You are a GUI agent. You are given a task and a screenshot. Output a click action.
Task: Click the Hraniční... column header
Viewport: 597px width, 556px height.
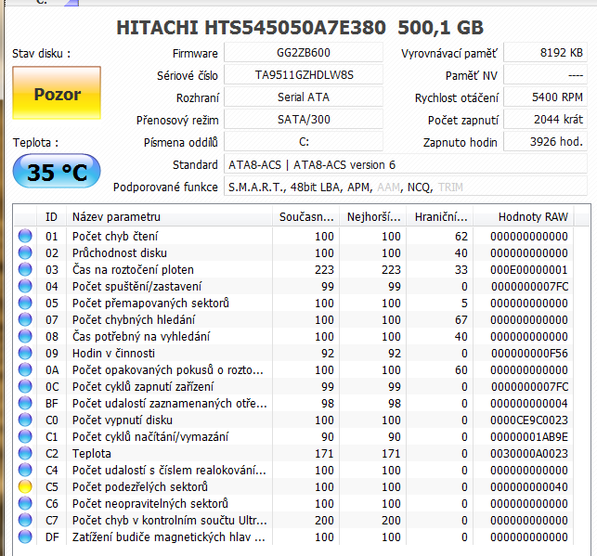[440, 217]
